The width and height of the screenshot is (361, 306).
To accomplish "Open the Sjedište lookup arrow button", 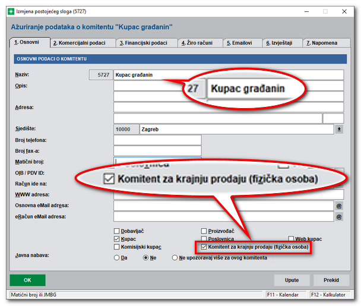I will (339, 129).
